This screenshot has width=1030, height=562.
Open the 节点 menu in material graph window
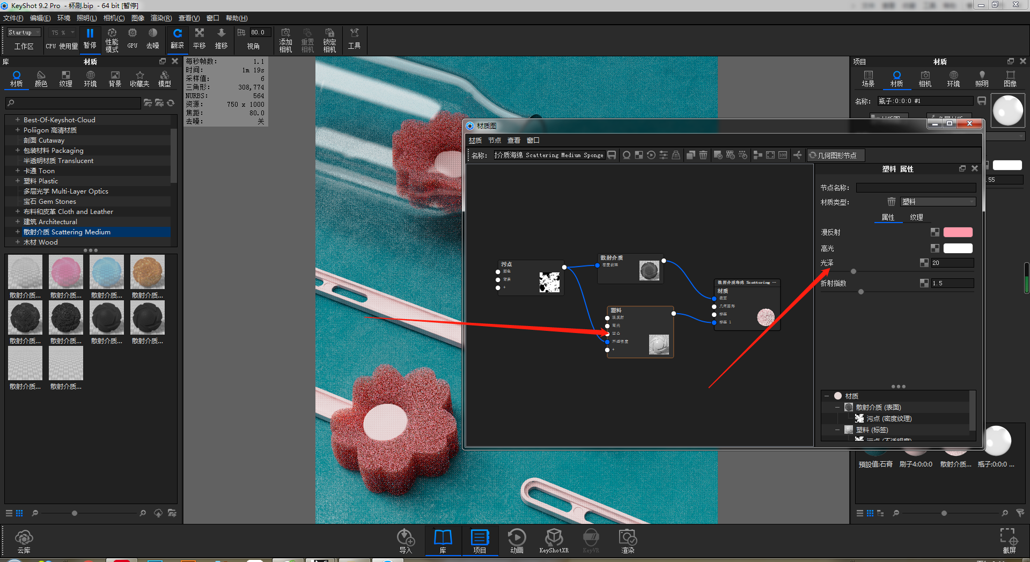pos(494,140)
